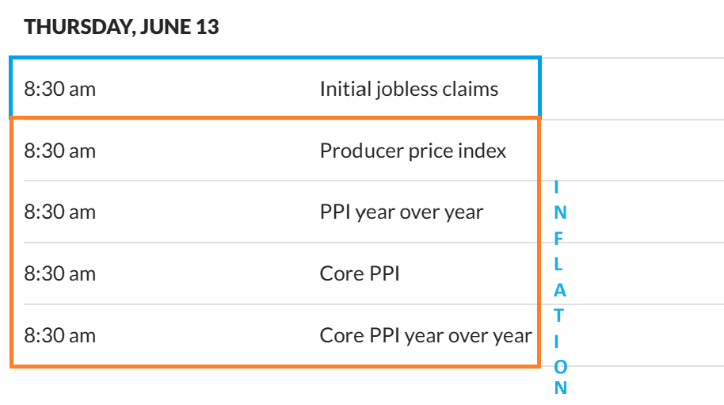The height and width of the screenshot is (405, 724).
Task: Select the Producer price index event
Action: tap(413, 151)
